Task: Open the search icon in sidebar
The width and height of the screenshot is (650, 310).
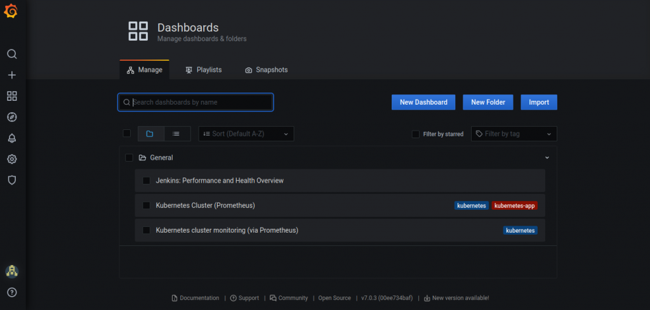Action: 11,55
